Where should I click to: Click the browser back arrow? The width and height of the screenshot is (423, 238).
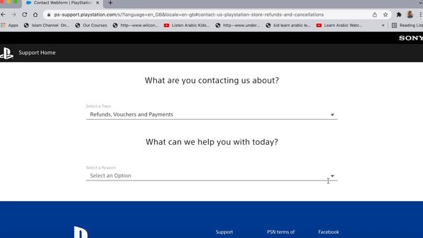point(3,15)
